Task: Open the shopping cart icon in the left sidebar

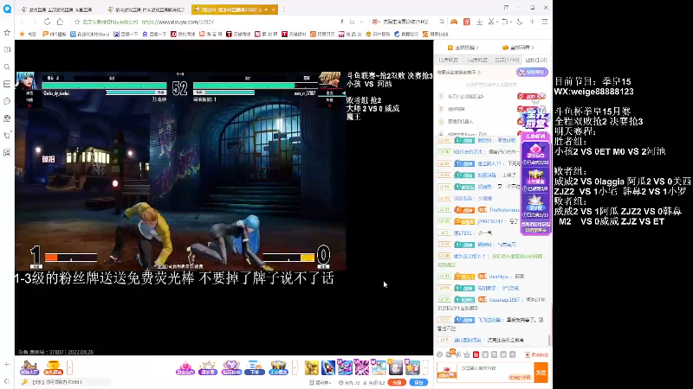Action: 7,136
